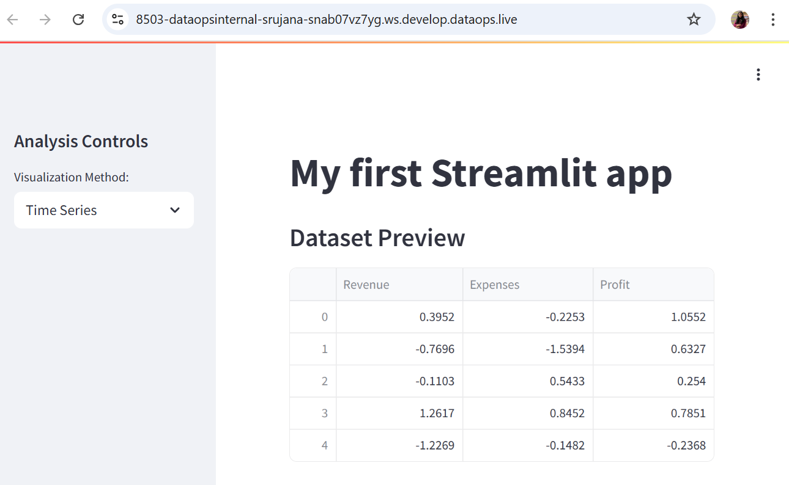
Task: Select Profit cell 1.0552
Action: (x=653, y=317)
